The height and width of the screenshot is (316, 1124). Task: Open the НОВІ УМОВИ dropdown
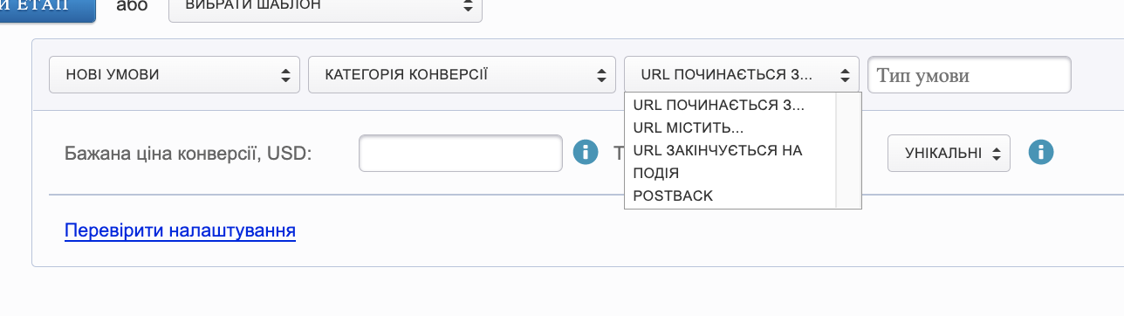pyautogui.click(x=175, y=75)
